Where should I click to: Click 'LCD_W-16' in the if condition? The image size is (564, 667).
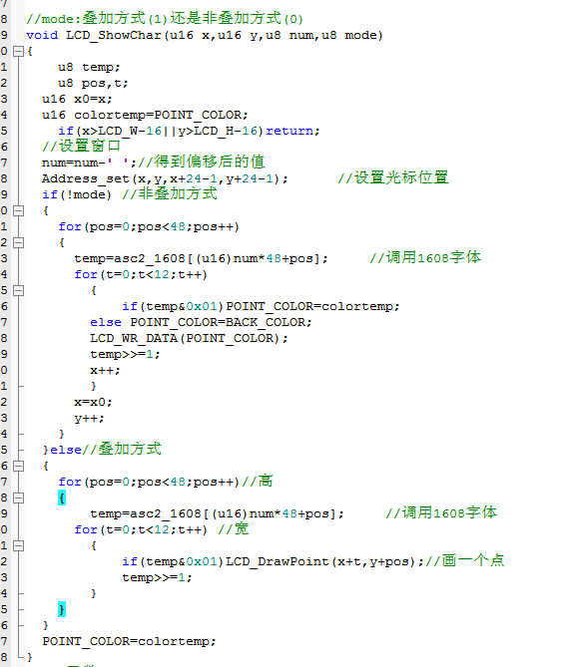[130, 131]
